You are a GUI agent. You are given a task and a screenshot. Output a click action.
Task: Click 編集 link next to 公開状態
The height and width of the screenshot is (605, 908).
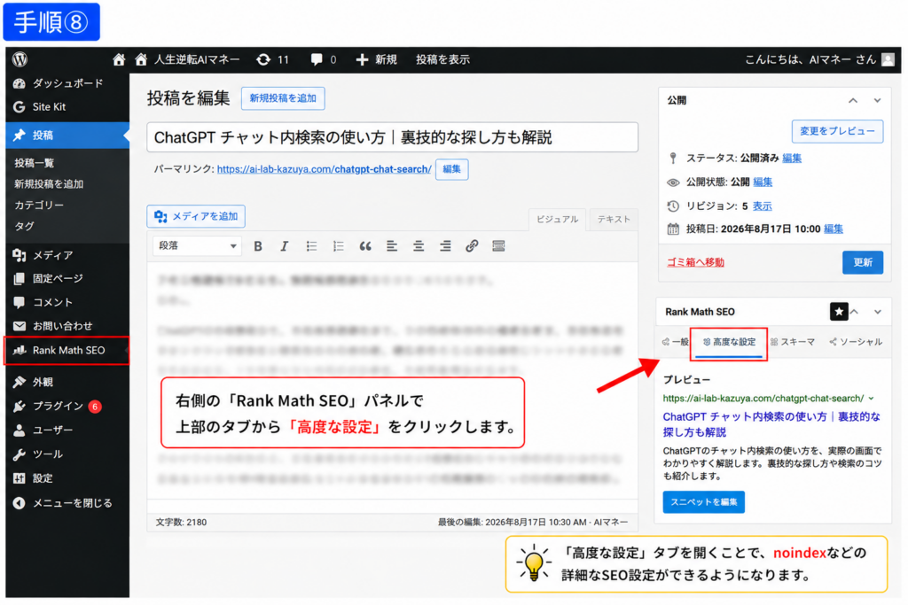(763, 182)
